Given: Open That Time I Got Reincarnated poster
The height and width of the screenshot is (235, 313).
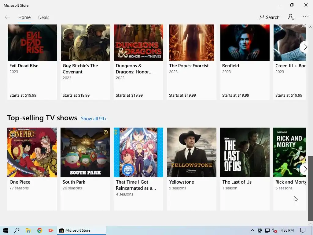Looking at the screenshot, I should point(138,152).
